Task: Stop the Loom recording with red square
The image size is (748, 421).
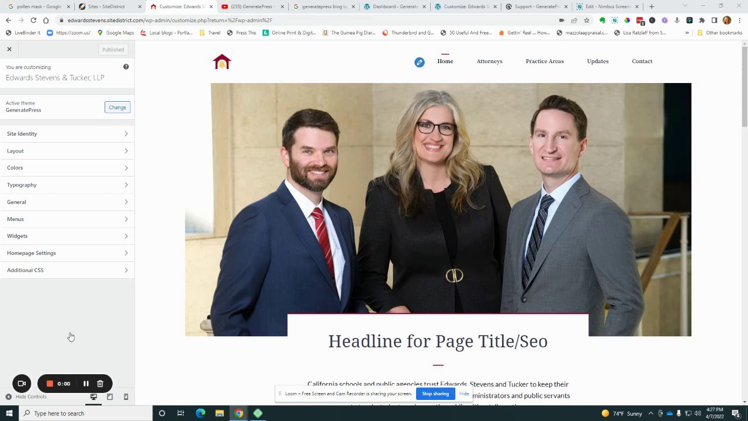Action: (50, 384)
